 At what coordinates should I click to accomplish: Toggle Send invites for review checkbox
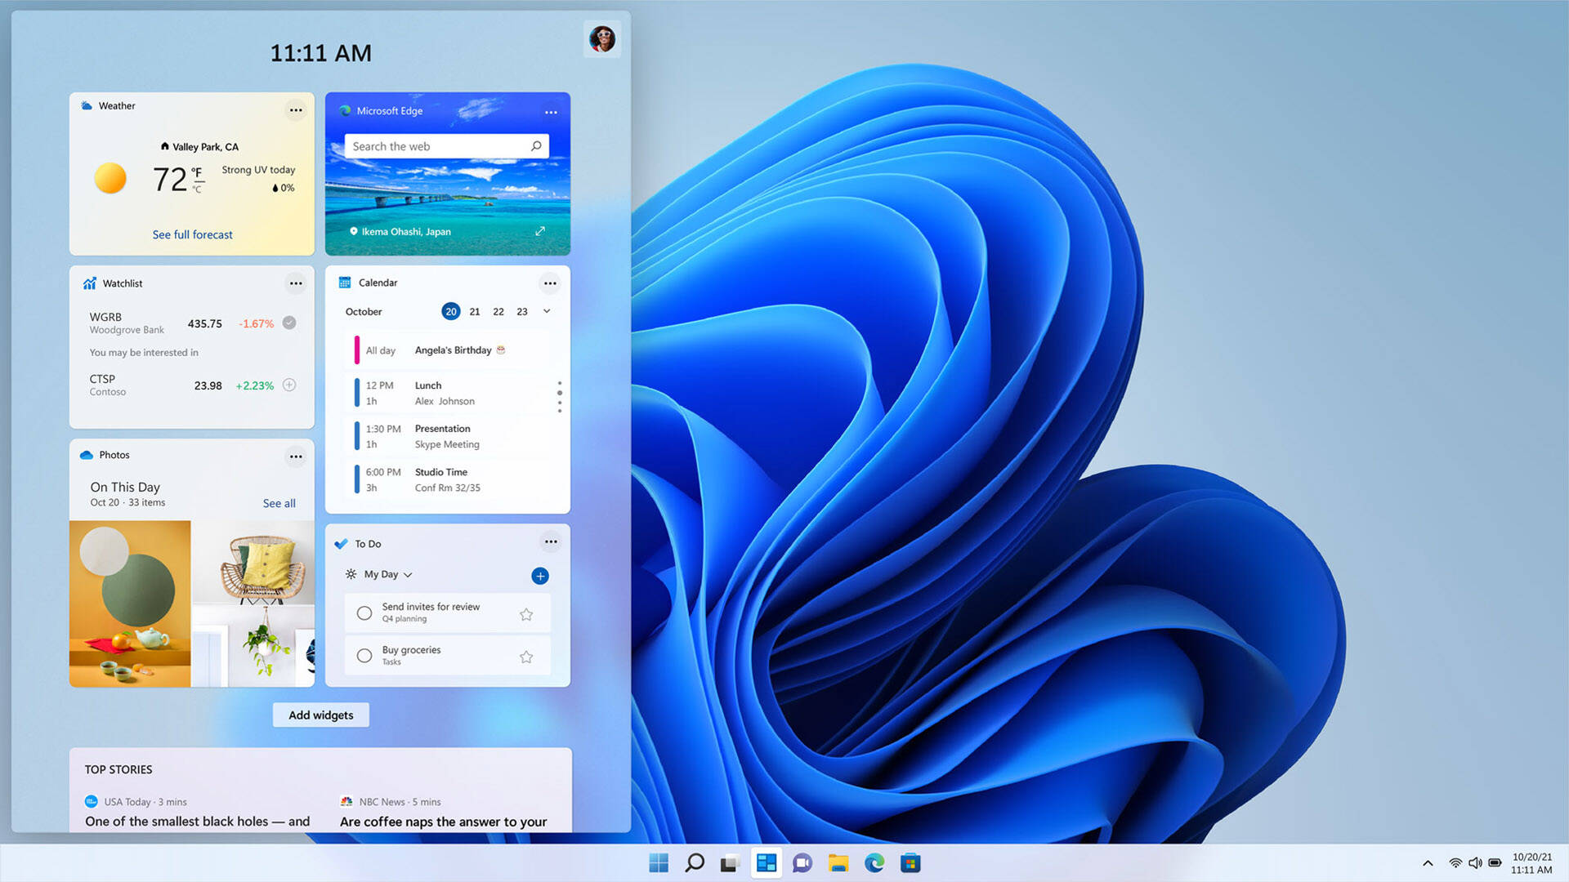pyautogui.click(x=364, y=612)
